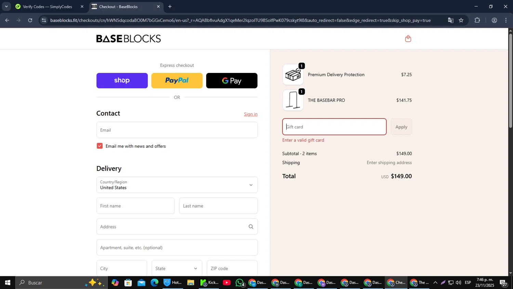Click the volume speaker tray icon
Screen dimensions: 513x289
point(458,282)
